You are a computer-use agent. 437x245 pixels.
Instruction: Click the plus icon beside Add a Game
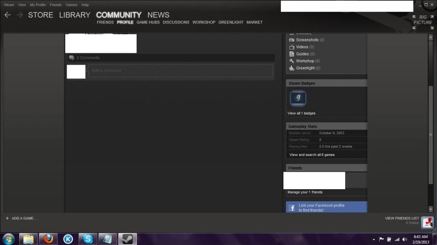tap(7, 218)
